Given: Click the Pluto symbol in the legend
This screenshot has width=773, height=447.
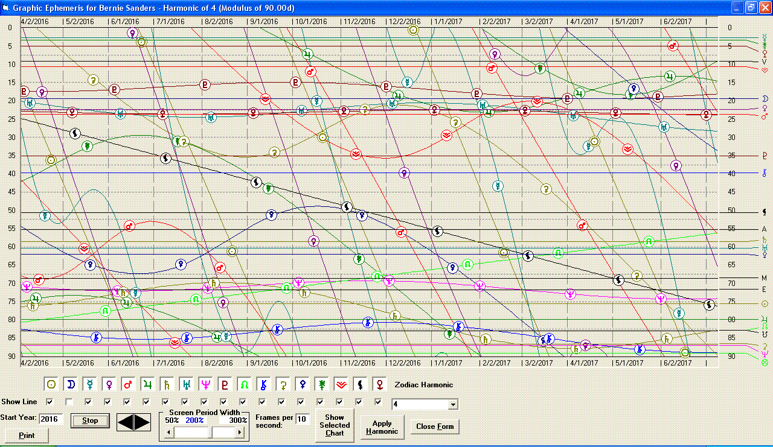Looking at the screenshot, I should pyautogui.click(x=223, y=384).
